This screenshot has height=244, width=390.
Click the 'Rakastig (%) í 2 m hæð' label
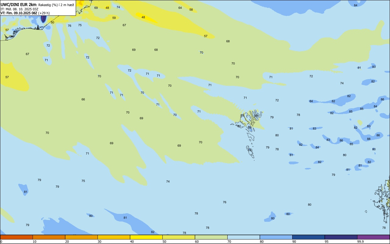[56, 5]
